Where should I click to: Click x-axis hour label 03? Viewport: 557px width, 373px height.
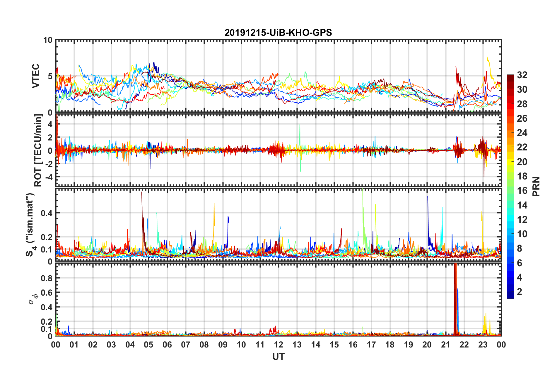click(111, 345)
